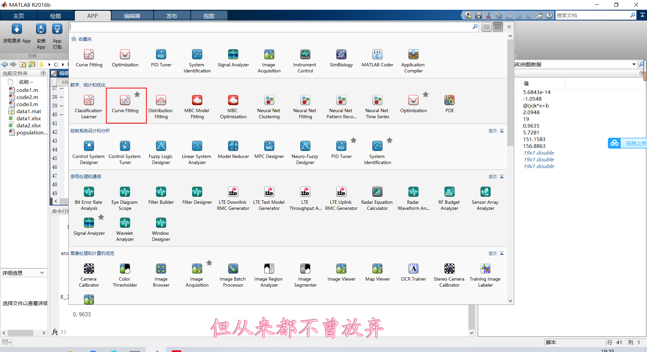Viewport: 647px width, 352px height.
Task: Collapse the 信号处理和通信 section
Action: tap(502, 176)
